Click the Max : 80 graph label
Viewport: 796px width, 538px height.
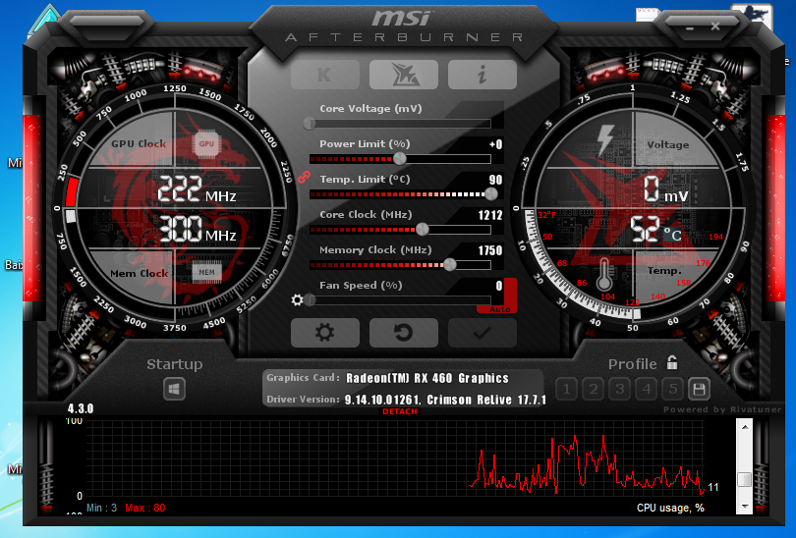pyautogui.click(x=145, y=508)
